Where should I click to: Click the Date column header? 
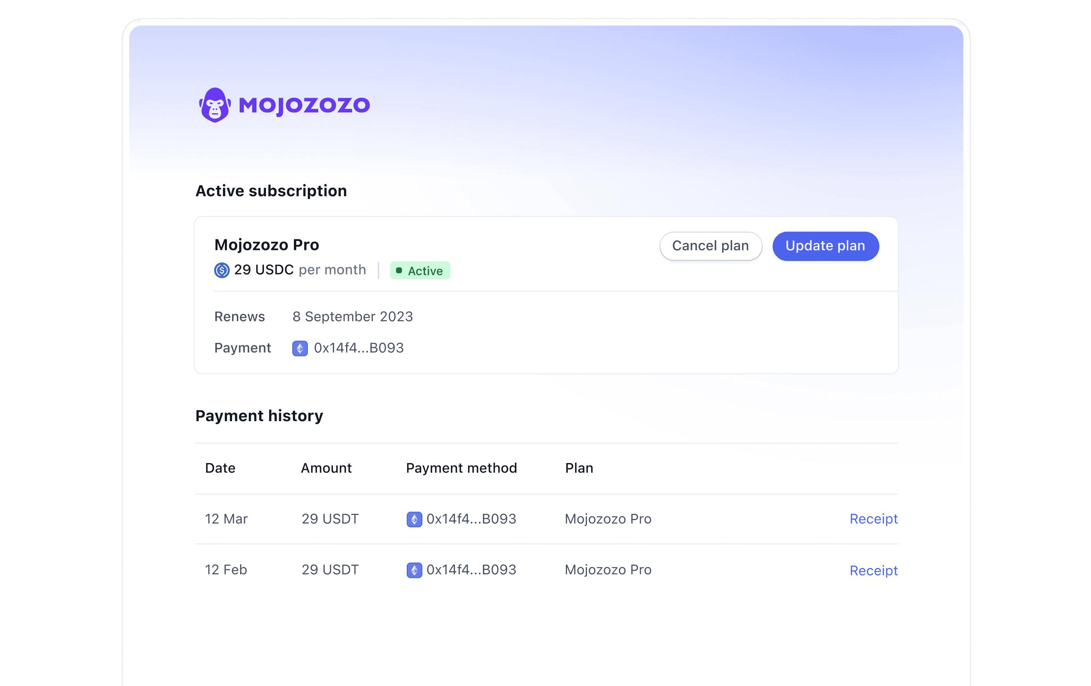(220, 468)
